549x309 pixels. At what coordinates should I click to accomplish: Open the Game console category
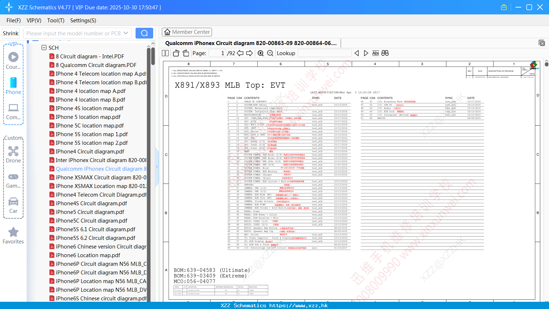pyautogui.click(x=13, y=180)
